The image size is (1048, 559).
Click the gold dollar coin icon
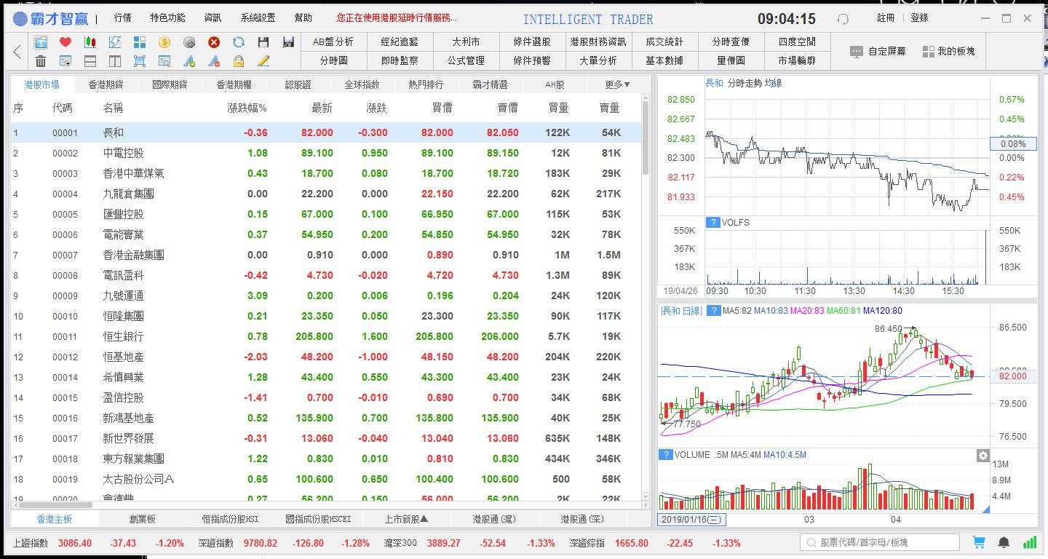pyautogui.click(x=164, y=42)
